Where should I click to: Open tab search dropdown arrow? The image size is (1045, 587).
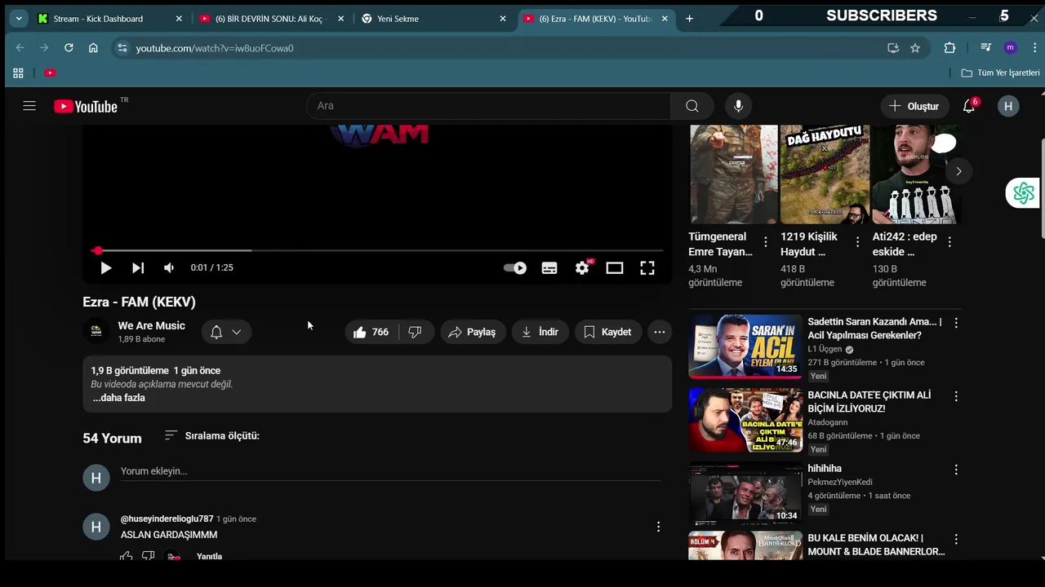click(18, 18)
